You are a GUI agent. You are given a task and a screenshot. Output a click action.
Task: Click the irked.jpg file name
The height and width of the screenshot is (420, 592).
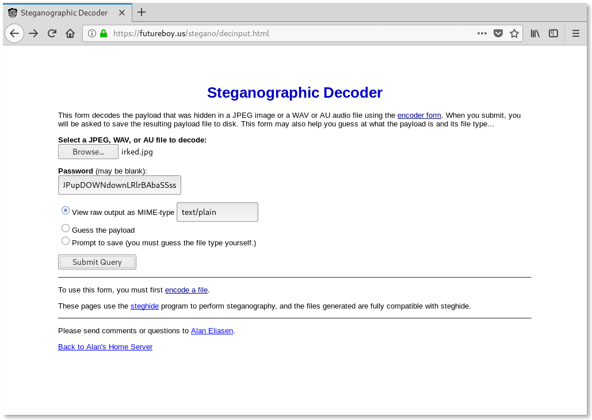137,152
